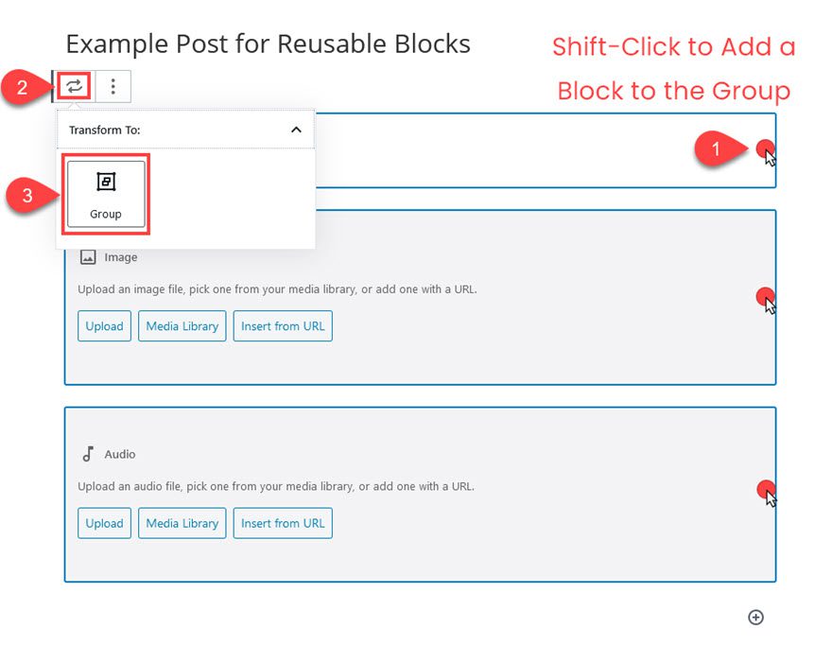Choose Insert from URL in the Audio block
Screen dimensions: 832x645
[283, 523]
